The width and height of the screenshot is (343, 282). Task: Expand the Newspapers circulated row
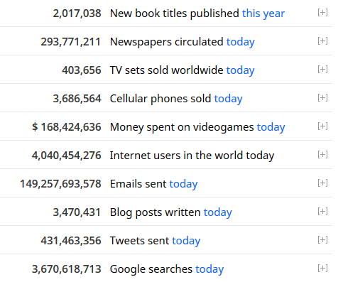[x=322, y=41]
